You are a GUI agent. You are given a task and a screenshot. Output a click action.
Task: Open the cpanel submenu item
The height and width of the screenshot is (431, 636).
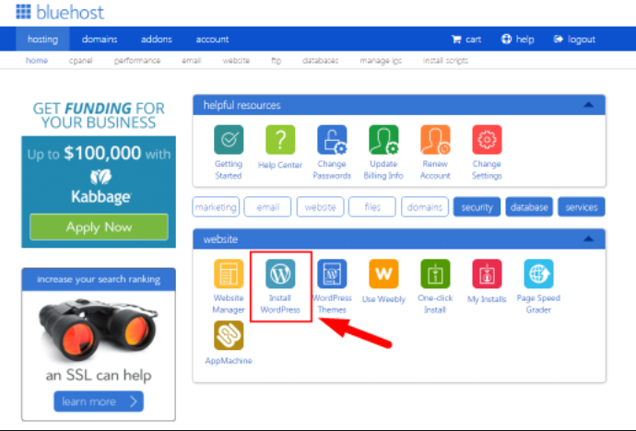pos(80,61)
